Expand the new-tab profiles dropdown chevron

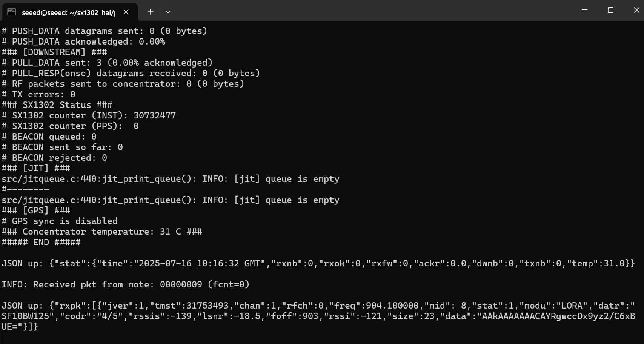click(x=168, y=12)
